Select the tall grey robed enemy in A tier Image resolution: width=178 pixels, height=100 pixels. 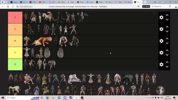coord(53,29)
